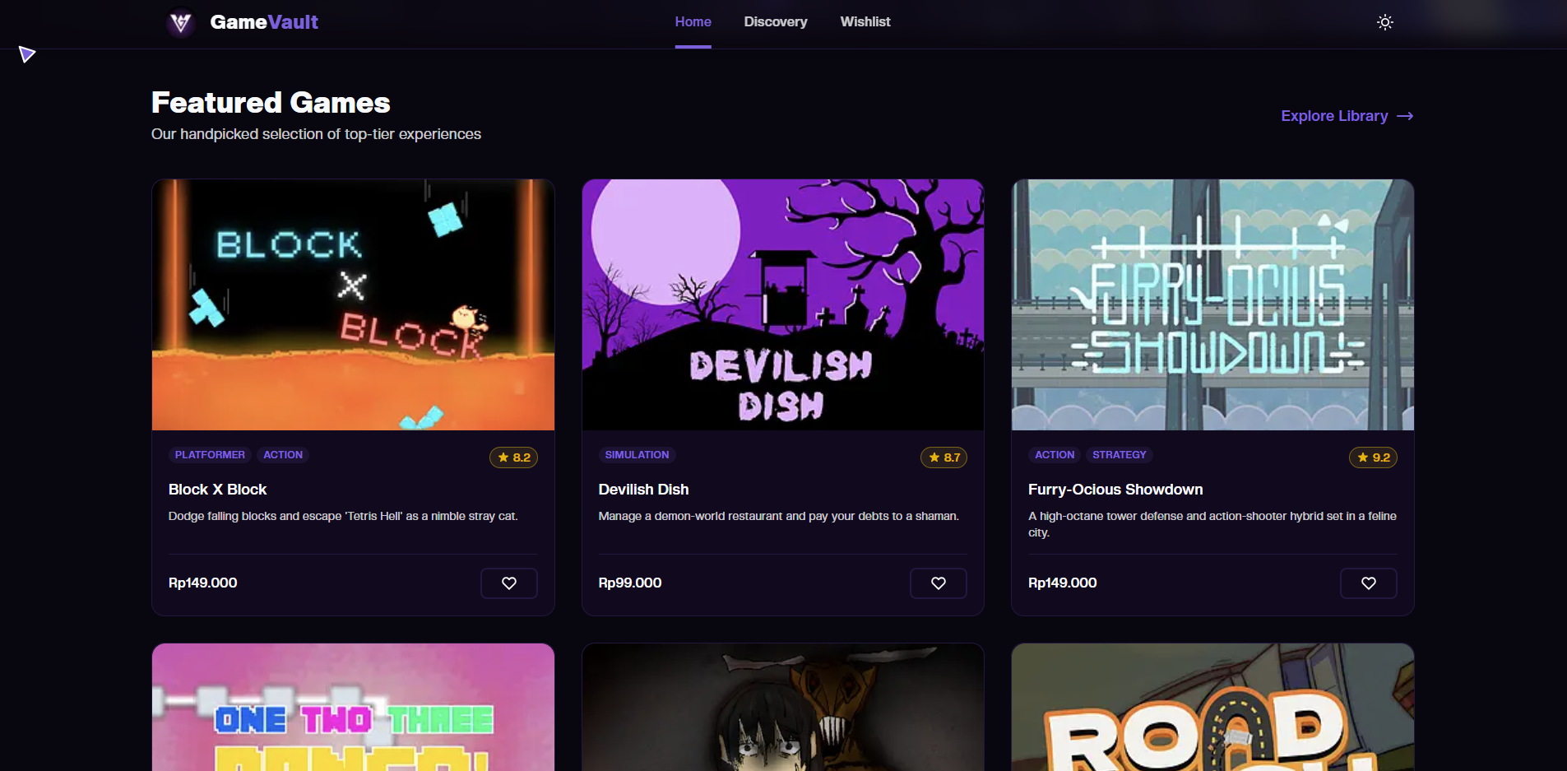Open the Block X Block cover image
Screen dimensions: 1567x771
pyautogui.click(x=353, y=304)
